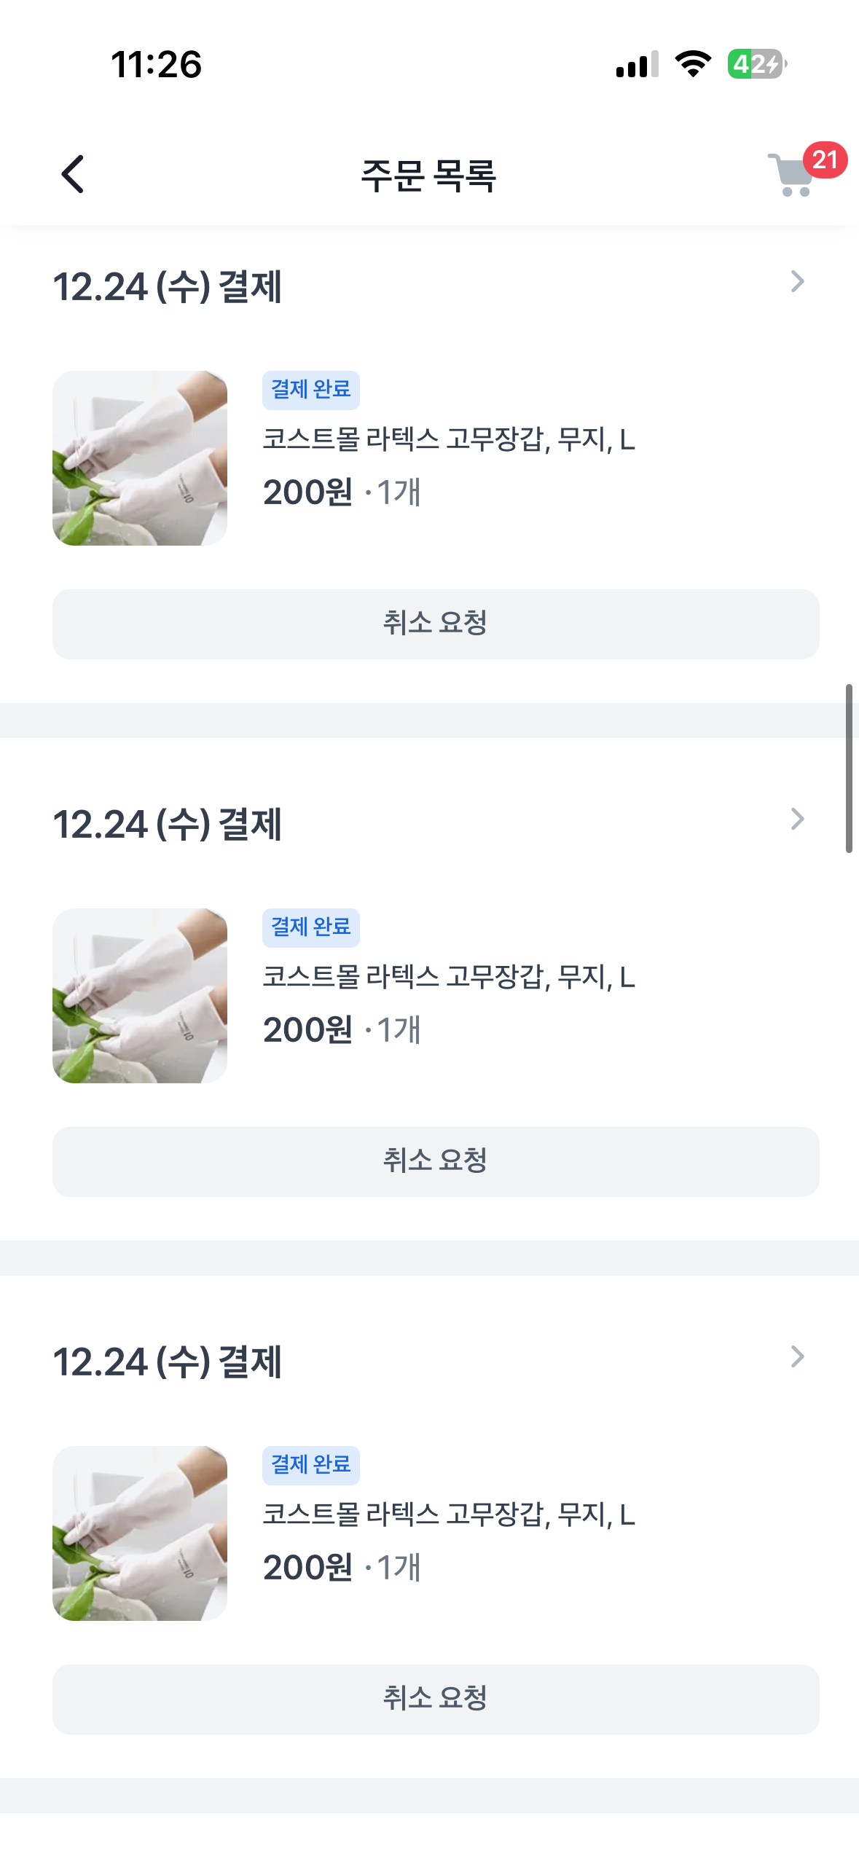
Task: Click the vertical scrollbar handle
Action: pyautogui.click(x=849, y=768)
